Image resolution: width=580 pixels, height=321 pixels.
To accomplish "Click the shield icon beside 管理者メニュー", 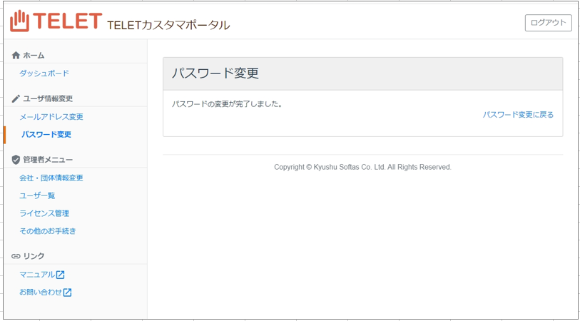I will tap(16, 160).
